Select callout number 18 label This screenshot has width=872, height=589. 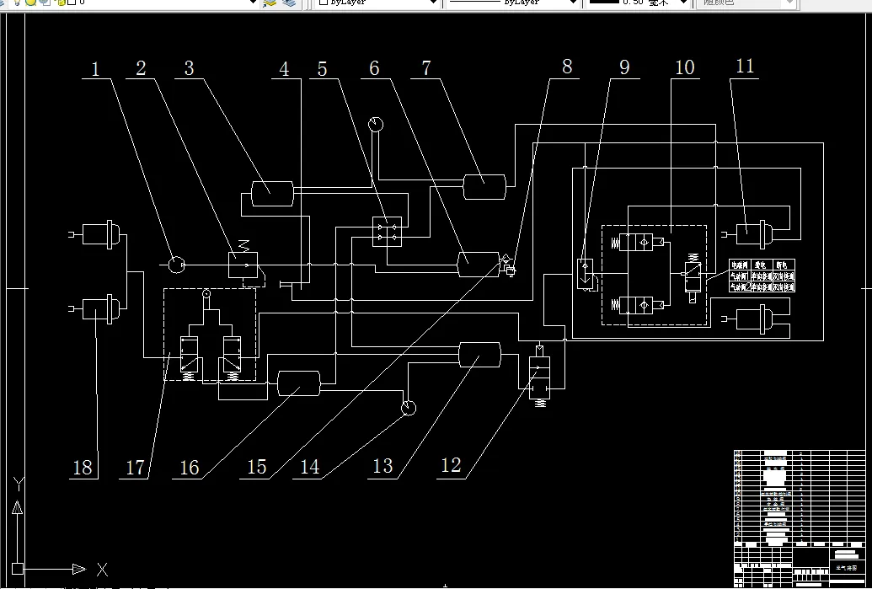click(x=83, y=467)
